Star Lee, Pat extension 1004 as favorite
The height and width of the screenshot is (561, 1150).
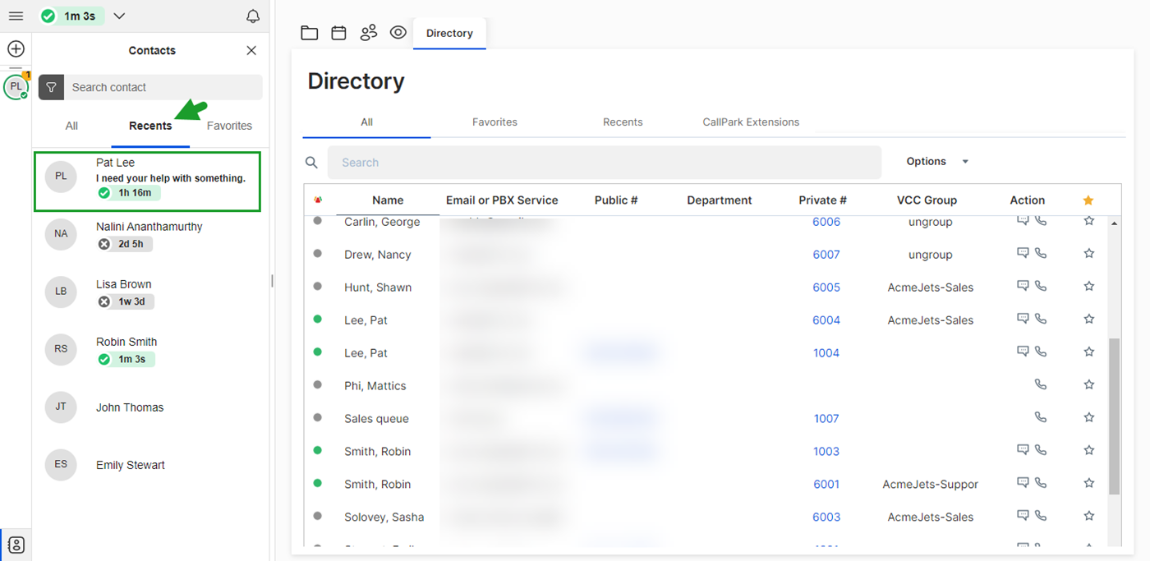coord(1089,352)
